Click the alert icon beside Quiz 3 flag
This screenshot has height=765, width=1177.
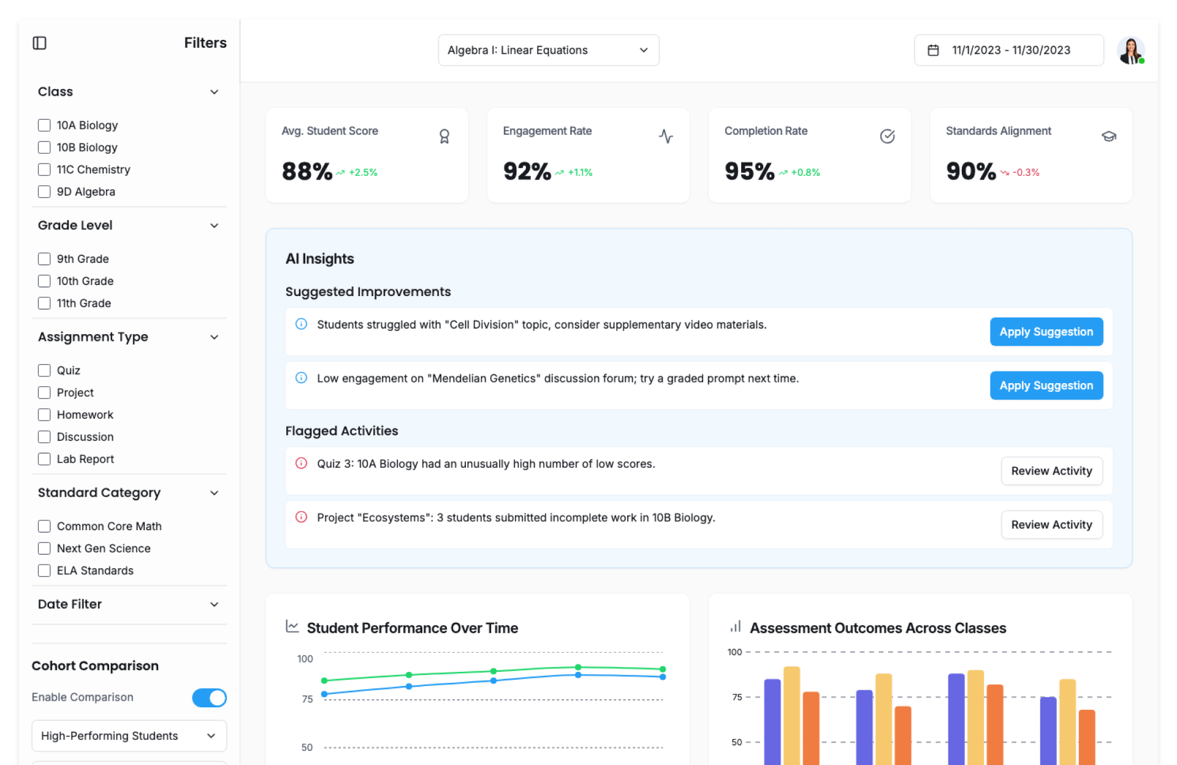[x=301, y=463]
